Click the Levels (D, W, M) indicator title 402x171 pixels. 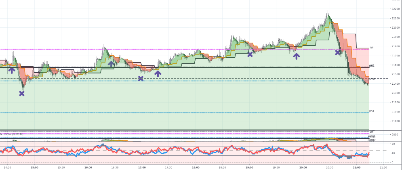click(12, 134)
